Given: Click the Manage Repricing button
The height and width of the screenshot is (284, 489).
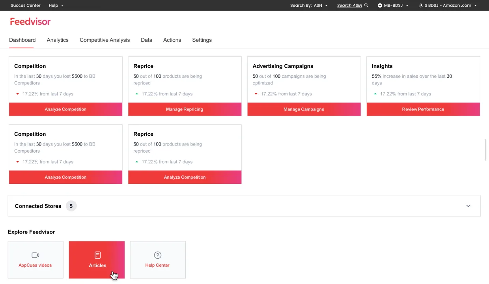Looking at the screenshot, I should coord(185,109).
